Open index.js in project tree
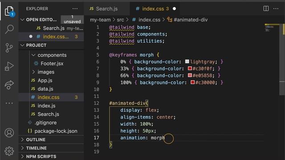Viewport: 285px width, 160px height. (x=46, y=106)
